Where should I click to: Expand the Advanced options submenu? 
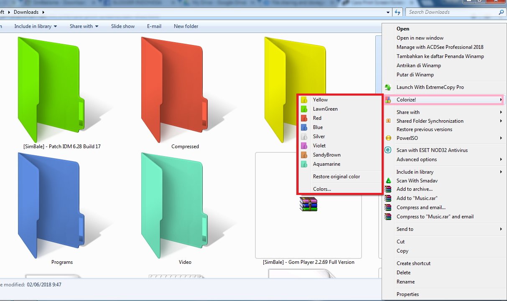(416, 159)
